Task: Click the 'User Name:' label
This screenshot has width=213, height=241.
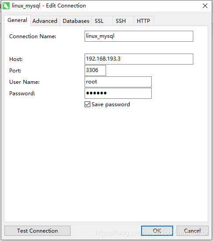Action: [25, 82]
